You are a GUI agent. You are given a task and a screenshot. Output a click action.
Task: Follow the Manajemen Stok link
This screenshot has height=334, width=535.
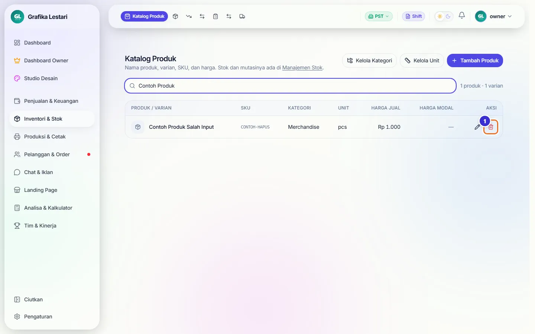(x=302, y=68)
